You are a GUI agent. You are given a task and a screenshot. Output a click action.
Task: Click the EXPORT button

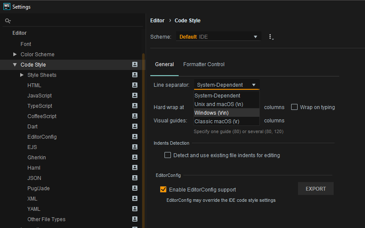pyautogui.click(x=316, y=188)
